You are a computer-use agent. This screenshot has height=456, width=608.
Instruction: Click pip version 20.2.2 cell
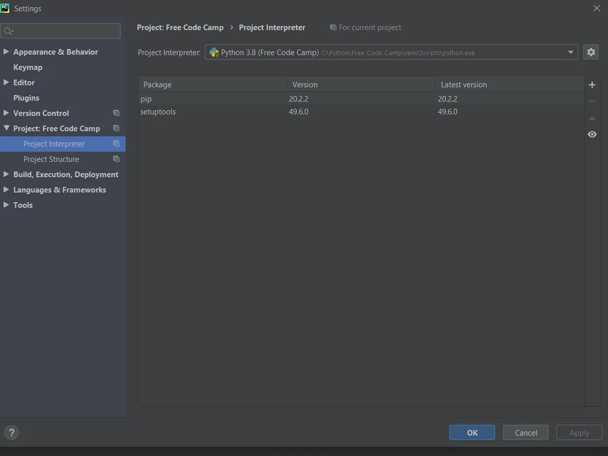tap(299, 99)
